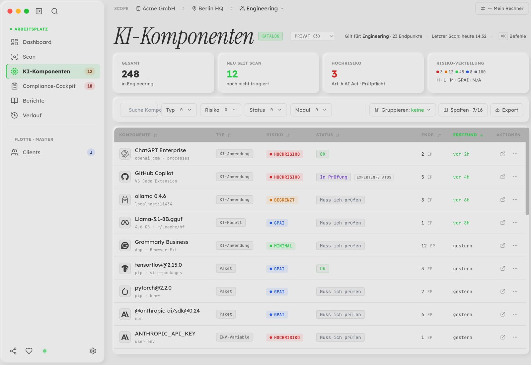Click the ollama llama icon
This screenshot has height=365, width=531.
click(x=125, y=200)
